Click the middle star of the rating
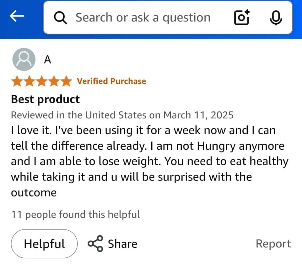 point(42,81)
